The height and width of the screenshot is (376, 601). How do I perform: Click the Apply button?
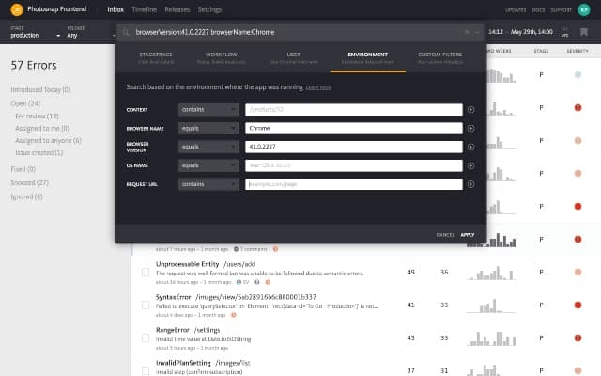pyautogui.click(x=468, y=235)
